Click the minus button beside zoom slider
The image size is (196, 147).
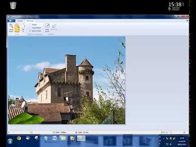click(x=167, y=132)
